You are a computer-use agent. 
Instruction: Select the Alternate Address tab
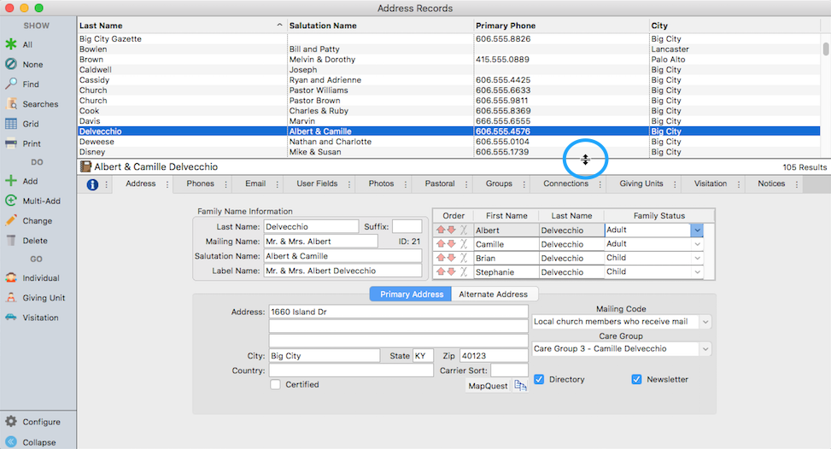494,294
